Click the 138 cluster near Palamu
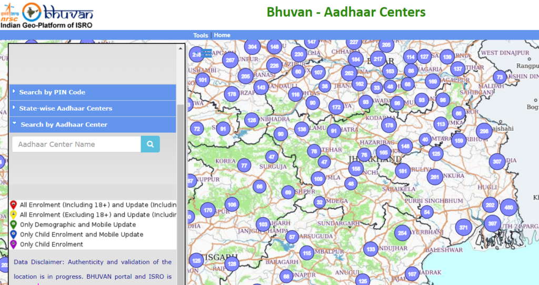The image size is (539, 285). coord(302,130)
